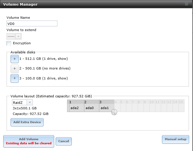Click column header 1 in disk grid

(x=77, y=102)
